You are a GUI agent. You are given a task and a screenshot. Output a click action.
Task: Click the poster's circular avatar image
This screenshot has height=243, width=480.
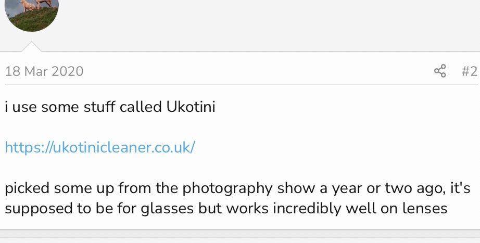31,14
